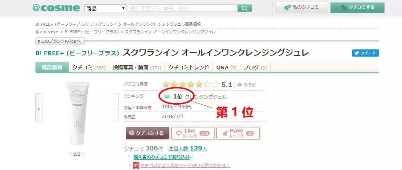
Task: Click 購入者のクチコミで絞り込む link
Action: 162,157
